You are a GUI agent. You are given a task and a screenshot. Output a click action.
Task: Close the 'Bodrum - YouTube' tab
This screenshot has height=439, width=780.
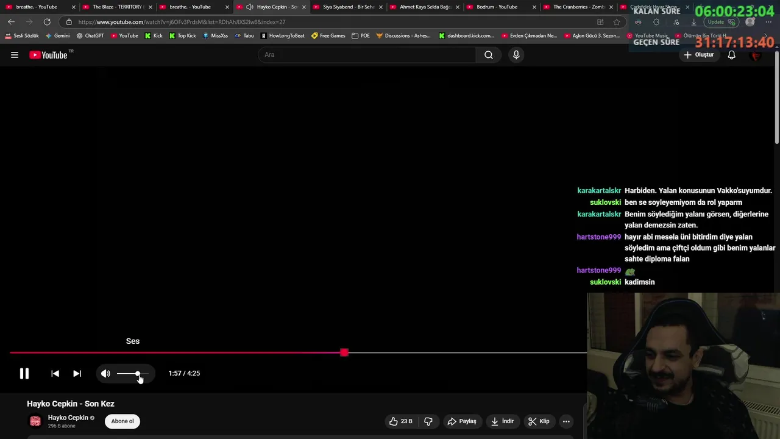(534, 7)
